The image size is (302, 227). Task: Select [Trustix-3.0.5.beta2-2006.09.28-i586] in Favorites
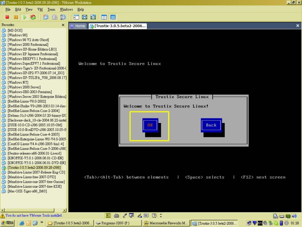34,168
